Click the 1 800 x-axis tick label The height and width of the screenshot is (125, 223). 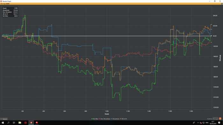tap(191, 111)
